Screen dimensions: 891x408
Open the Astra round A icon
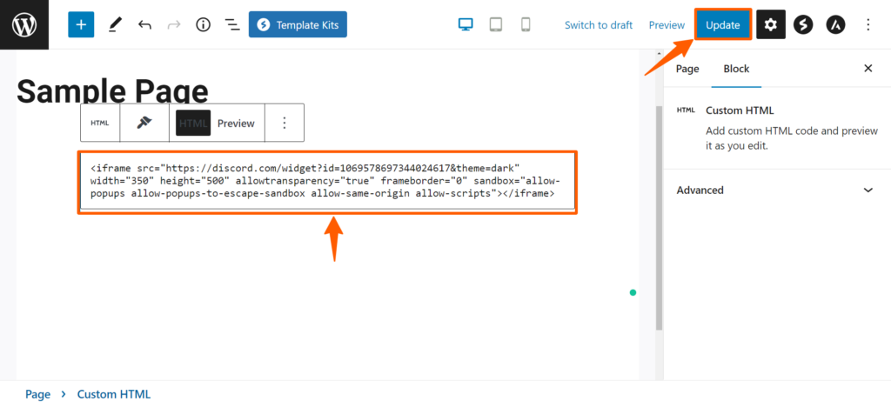click(x=835, y=25)
